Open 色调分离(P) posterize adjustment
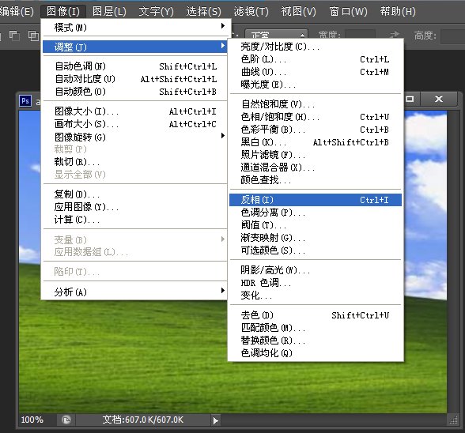 tap(316, 213)
